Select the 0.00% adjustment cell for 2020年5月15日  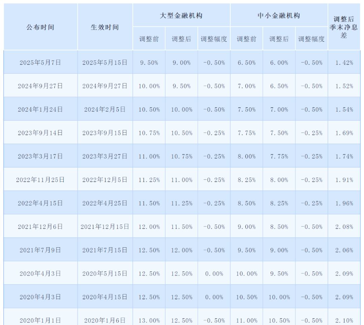pyautogui.click(x=214, y=273)
